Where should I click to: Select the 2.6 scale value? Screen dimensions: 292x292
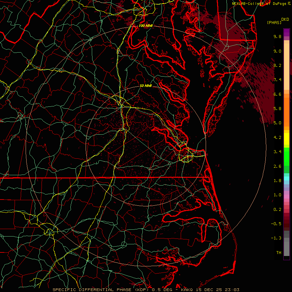(277, 166)
